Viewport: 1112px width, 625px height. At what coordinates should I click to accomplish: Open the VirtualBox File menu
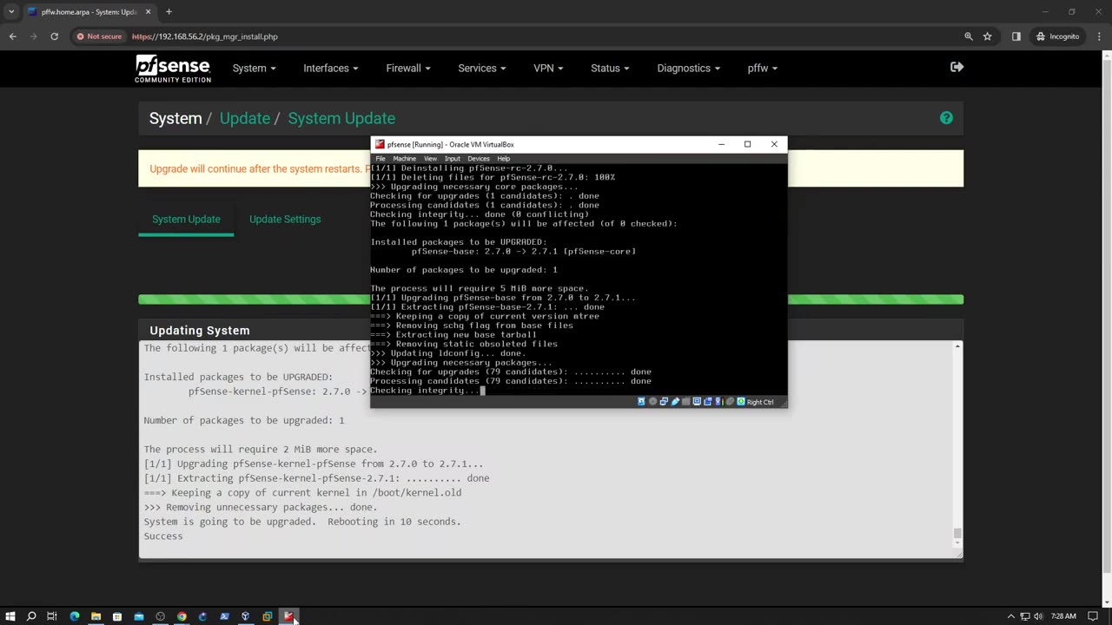tap(381, 159)
